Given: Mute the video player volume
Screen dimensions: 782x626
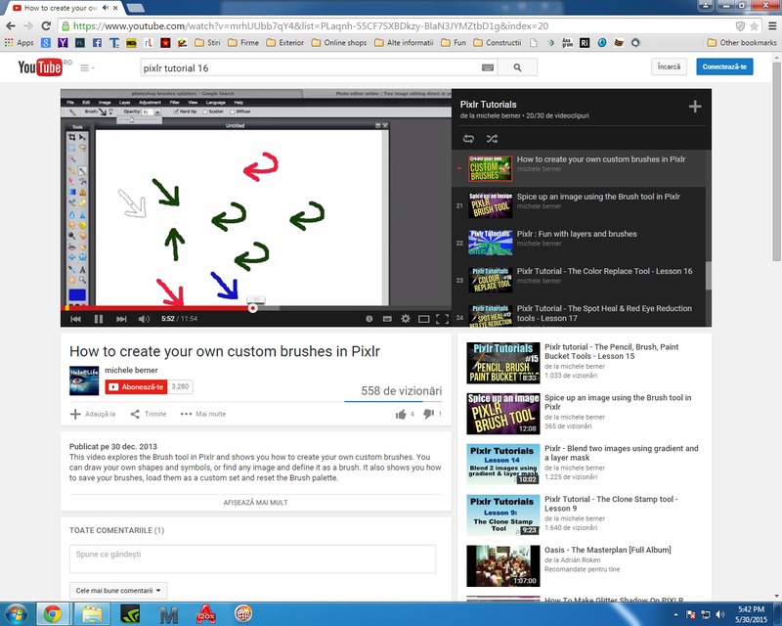Looking at the screenshot, I should coord(144,319).
